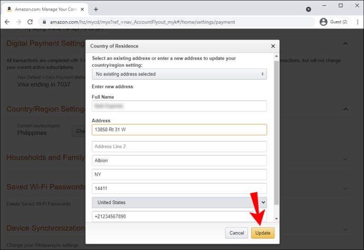Expand the Saved Wi-Fi Passwords section
The image size is (364, 250).
(346, 188)
